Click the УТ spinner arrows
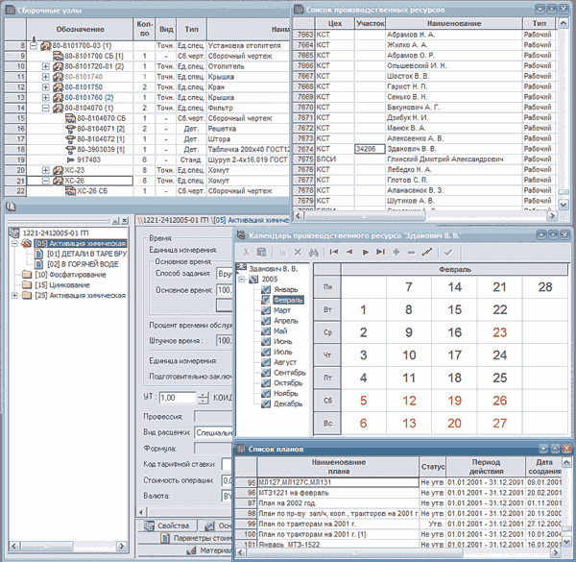This screenshot has height=562, width=576. point(203,398)
